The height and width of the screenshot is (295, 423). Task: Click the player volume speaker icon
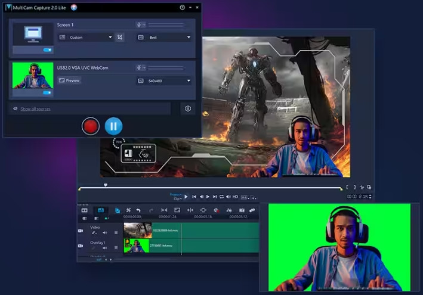click(229, 197)
